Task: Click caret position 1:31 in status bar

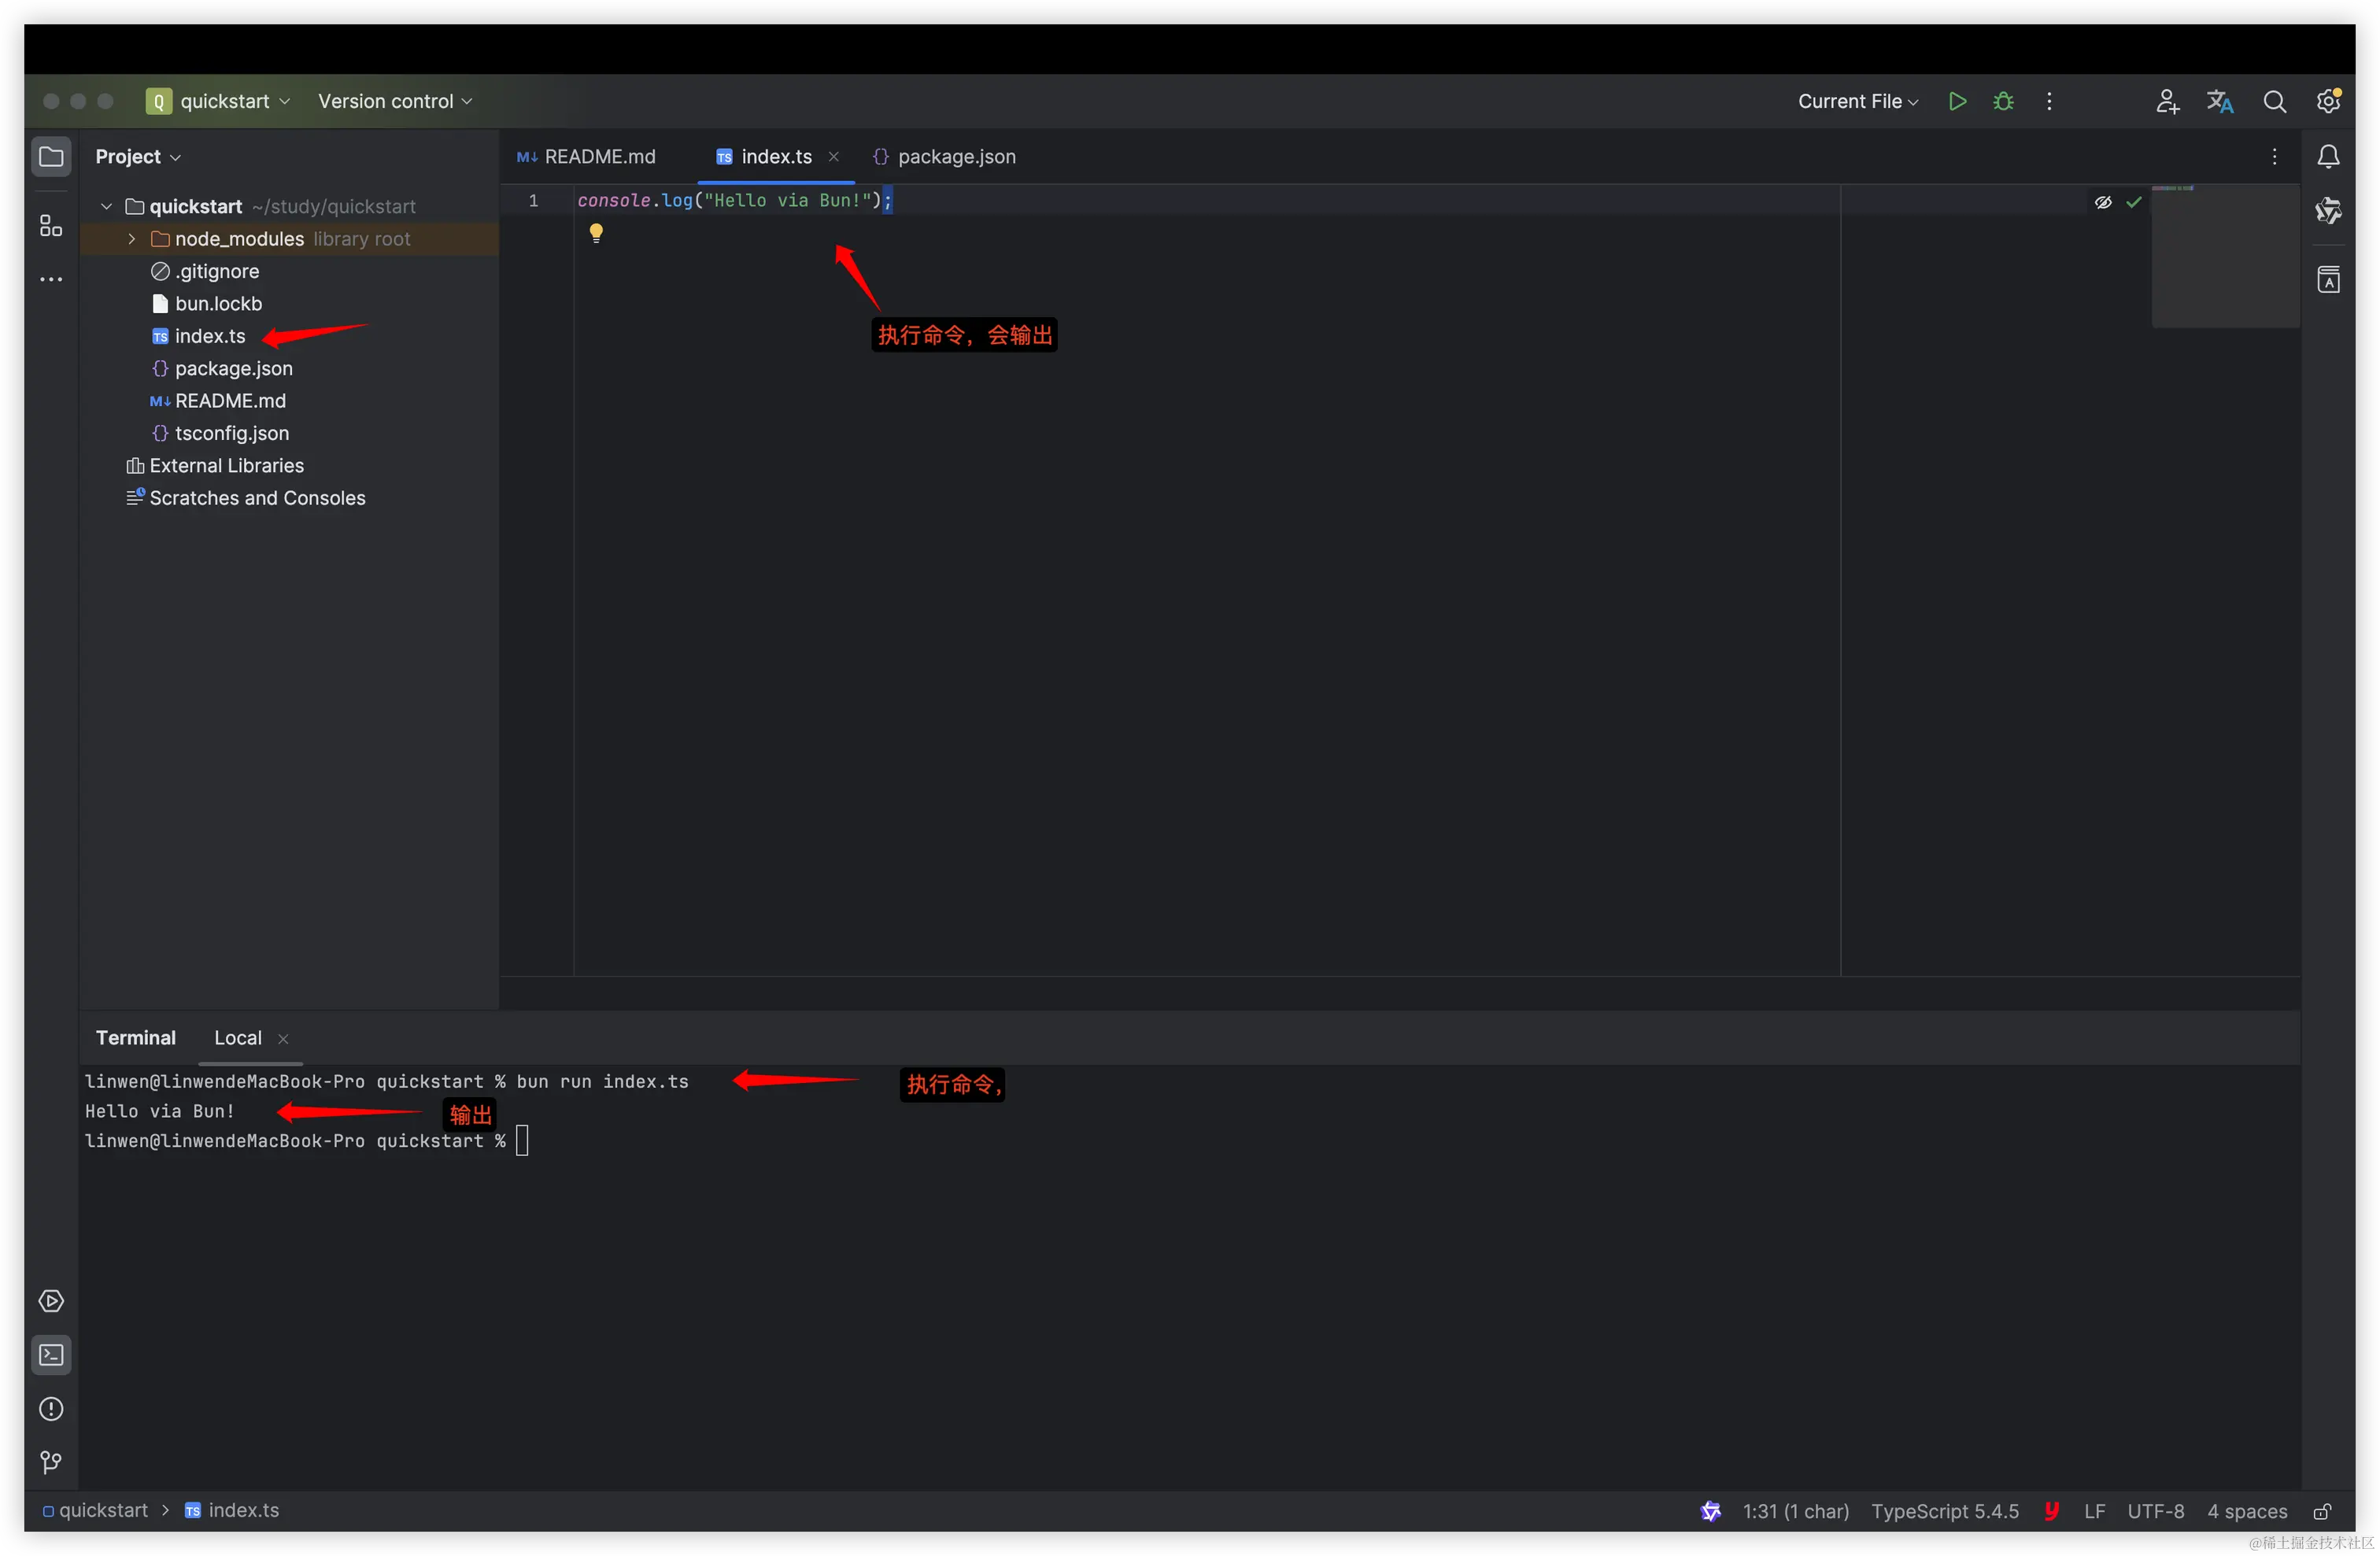Action: (1795, 1511)
